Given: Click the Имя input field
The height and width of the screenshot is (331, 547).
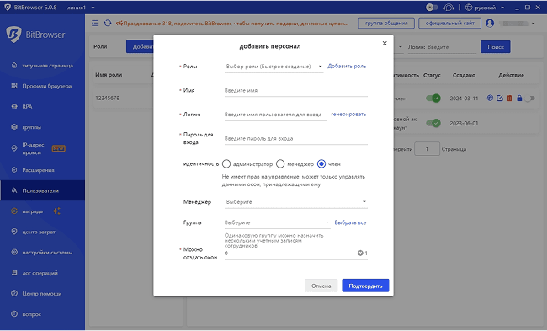Looking at the screenshot, I should pyautogui.click(x=296, y=90).
